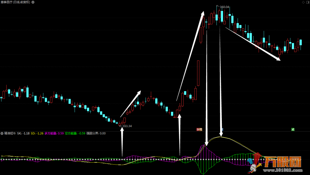Open the dropdown beside the stock title
This screenshot has height=175, width=310.
33,2
